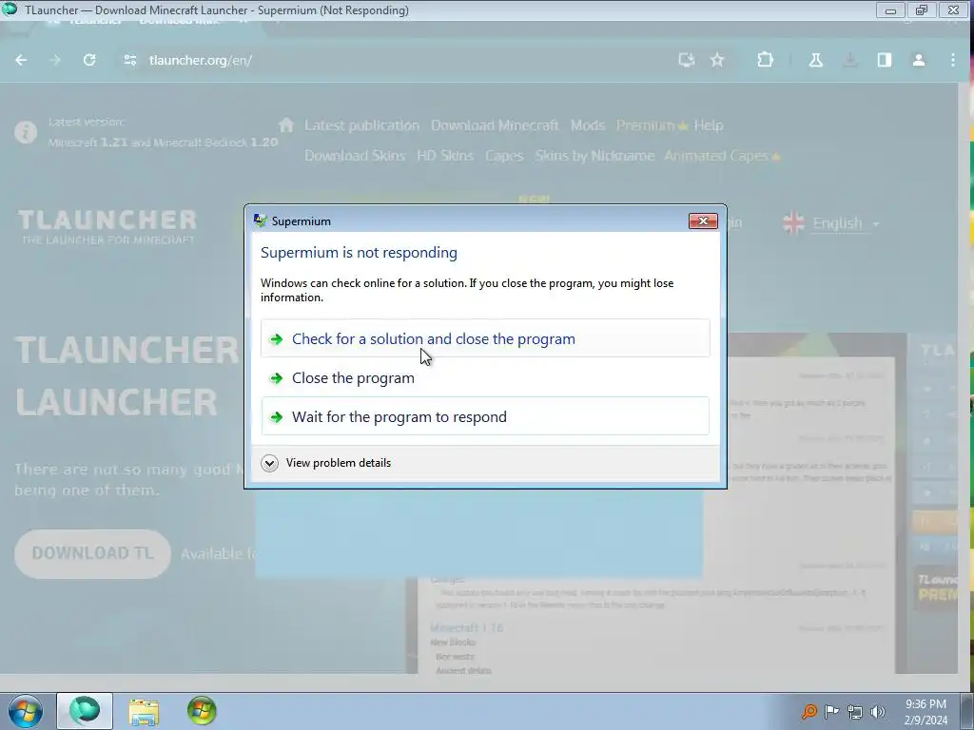Click the install app icon in address bar
Viewport: 974px width, 730px height.
pos(687,60)
